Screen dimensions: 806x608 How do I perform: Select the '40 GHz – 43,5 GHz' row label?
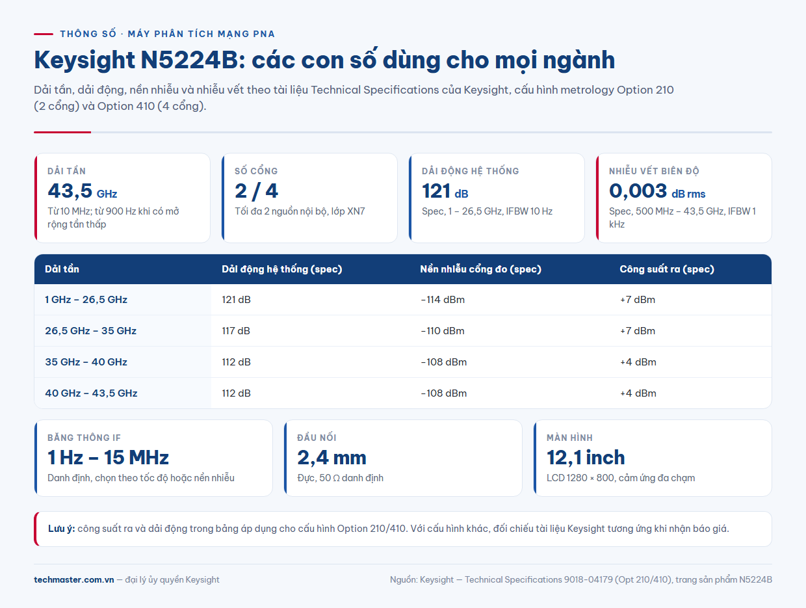coord(91,393)
